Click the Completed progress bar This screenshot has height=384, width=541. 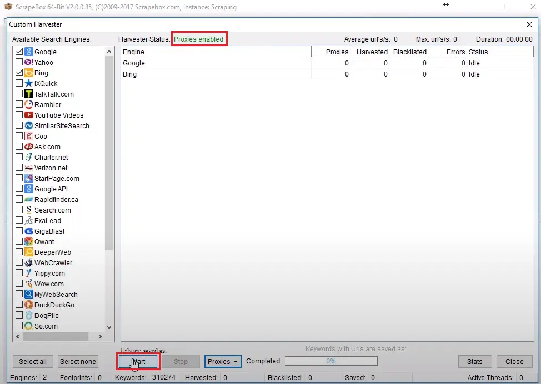331,361
